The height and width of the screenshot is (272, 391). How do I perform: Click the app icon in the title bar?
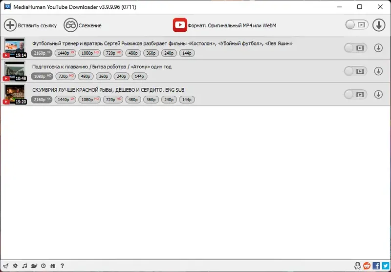click(x=7, y=7)
